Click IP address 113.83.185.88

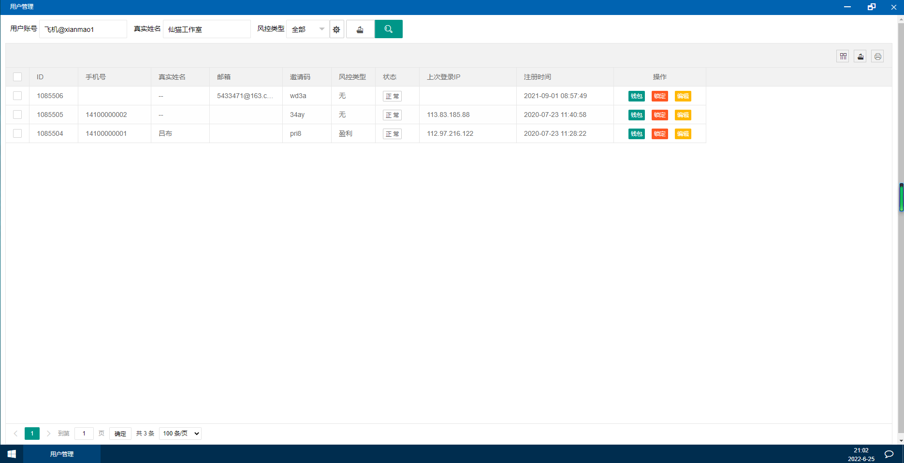pos(448,115)
